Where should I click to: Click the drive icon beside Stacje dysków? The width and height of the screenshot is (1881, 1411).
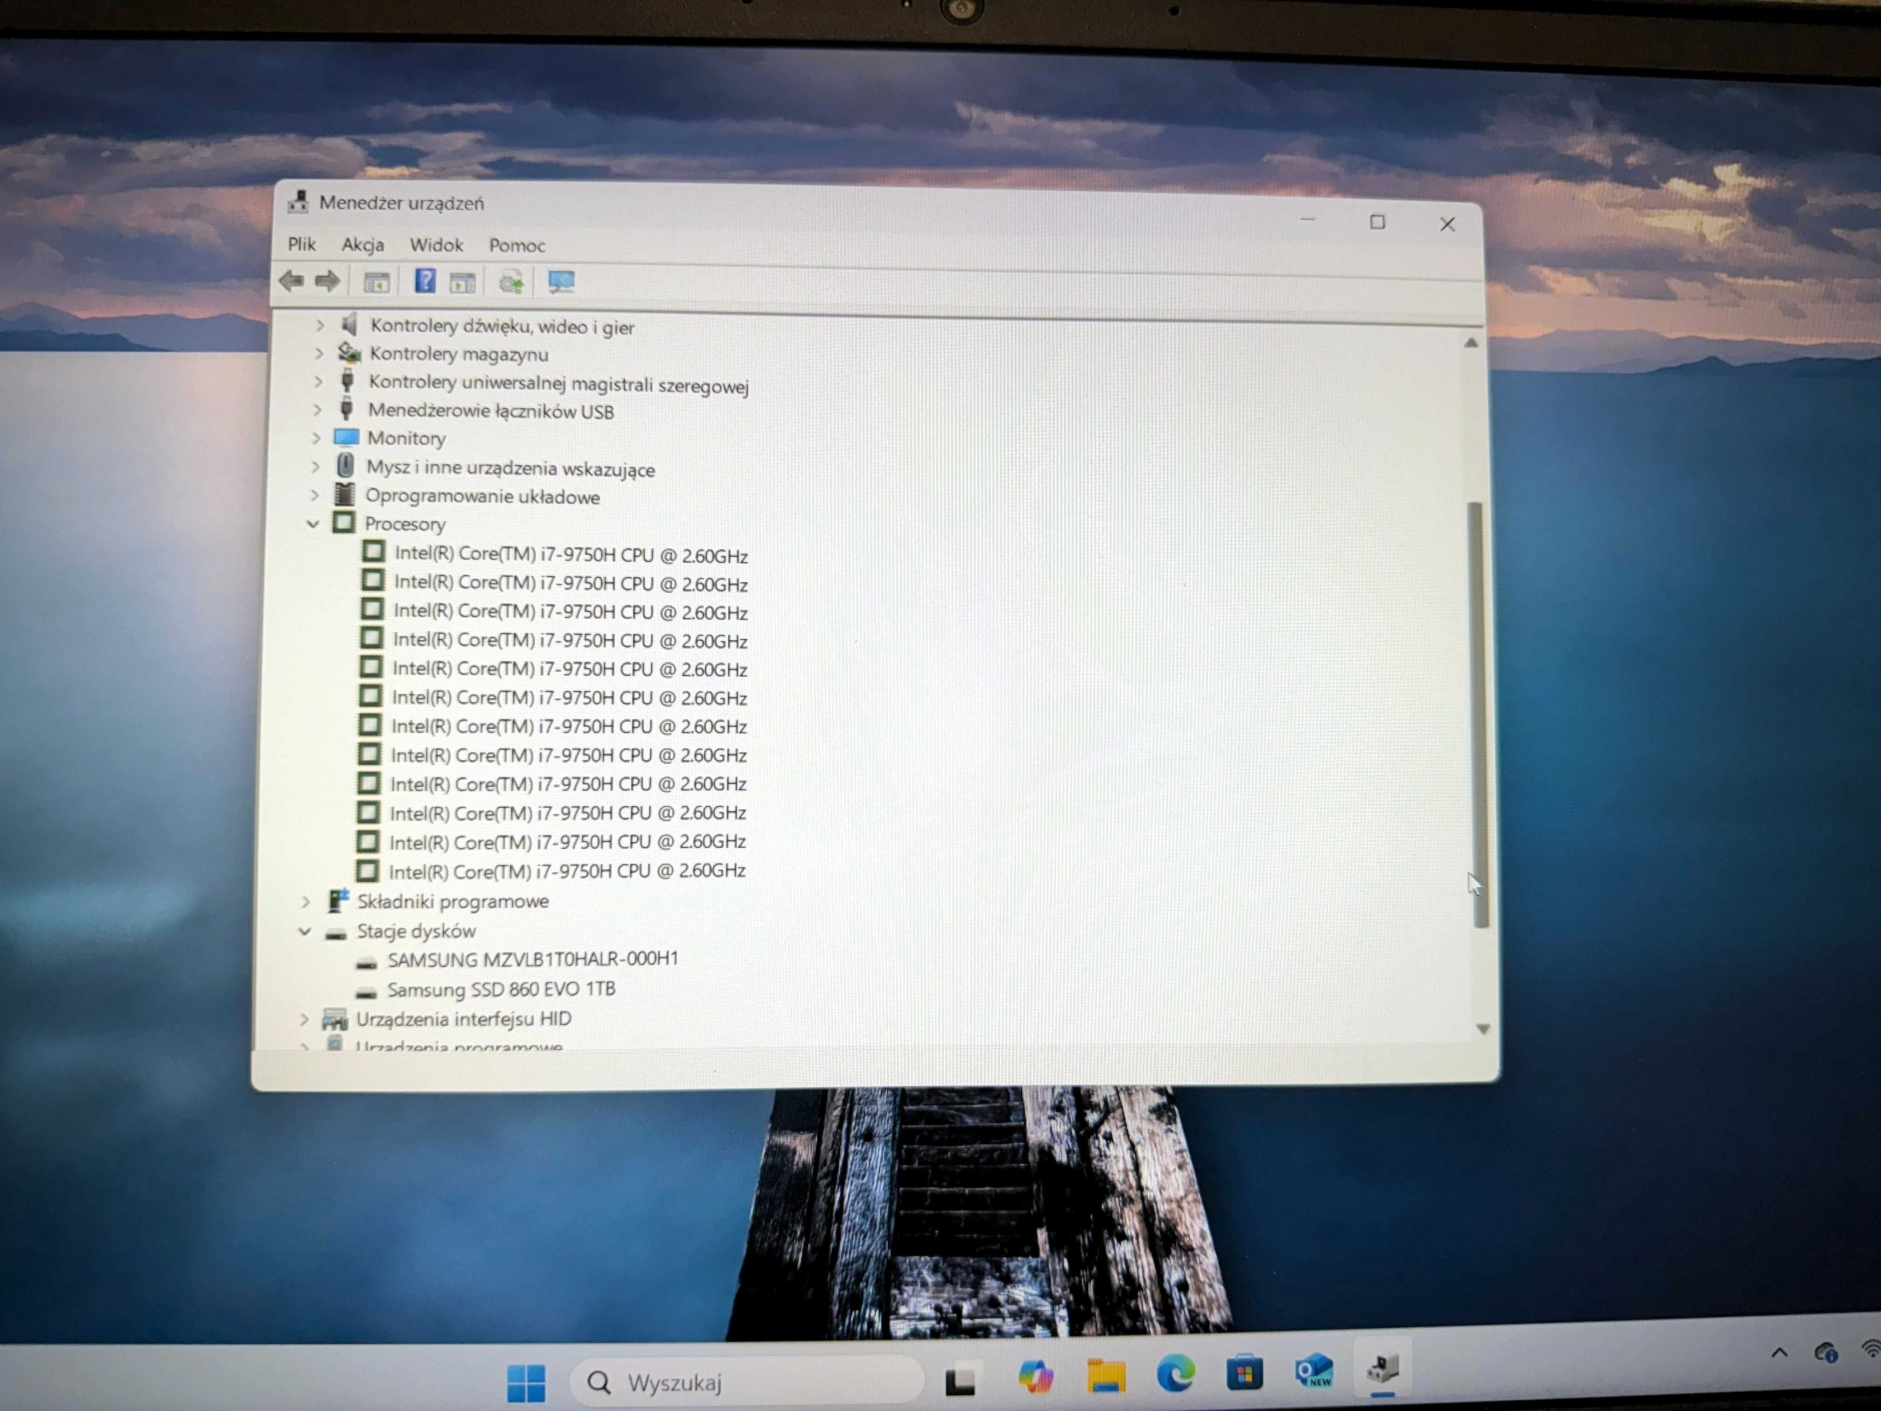pyautogui.click(x=336, y=934)
